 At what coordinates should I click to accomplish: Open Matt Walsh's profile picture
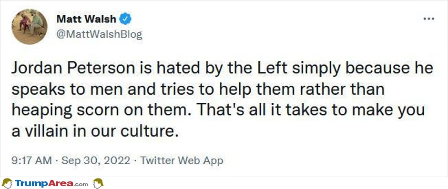click(x=30, y=27)
